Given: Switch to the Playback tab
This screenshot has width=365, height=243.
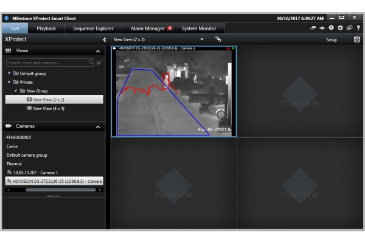Looking at the screenshot, I should pos(46,29).
